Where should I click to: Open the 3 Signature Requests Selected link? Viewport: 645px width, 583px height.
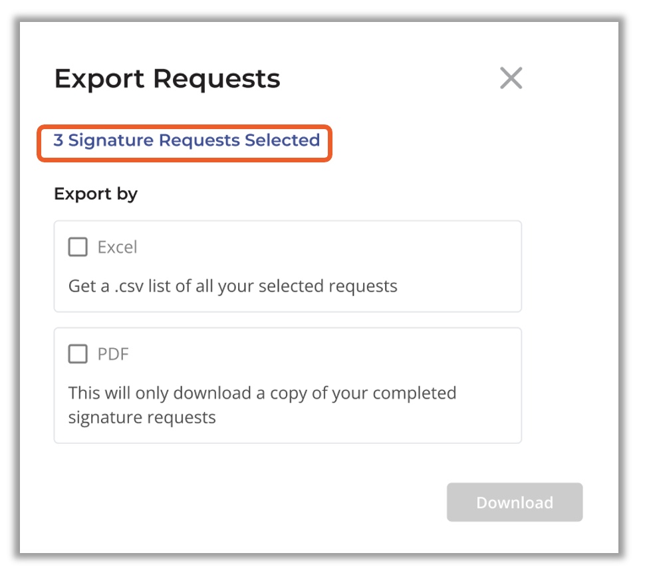click(x=186, y=140)
